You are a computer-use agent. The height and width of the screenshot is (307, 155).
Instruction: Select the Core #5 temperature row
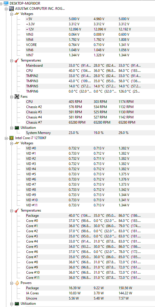(90, 247)
